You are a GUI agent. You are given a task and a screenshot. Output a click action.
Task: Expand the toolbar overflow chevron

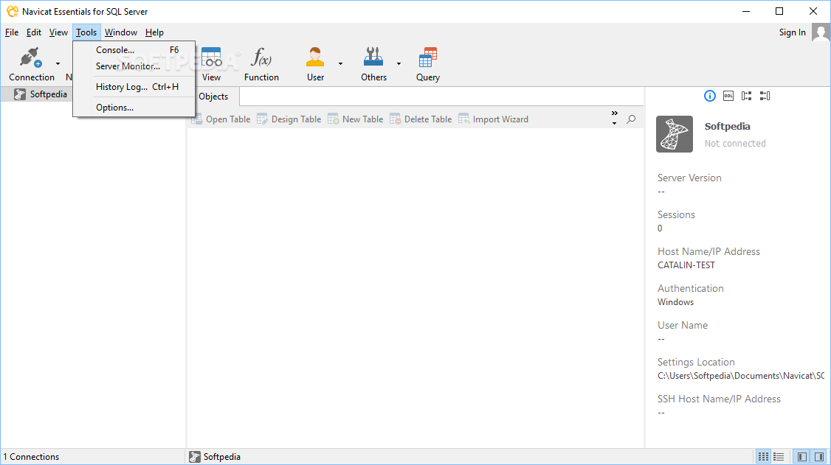[614, 113]
